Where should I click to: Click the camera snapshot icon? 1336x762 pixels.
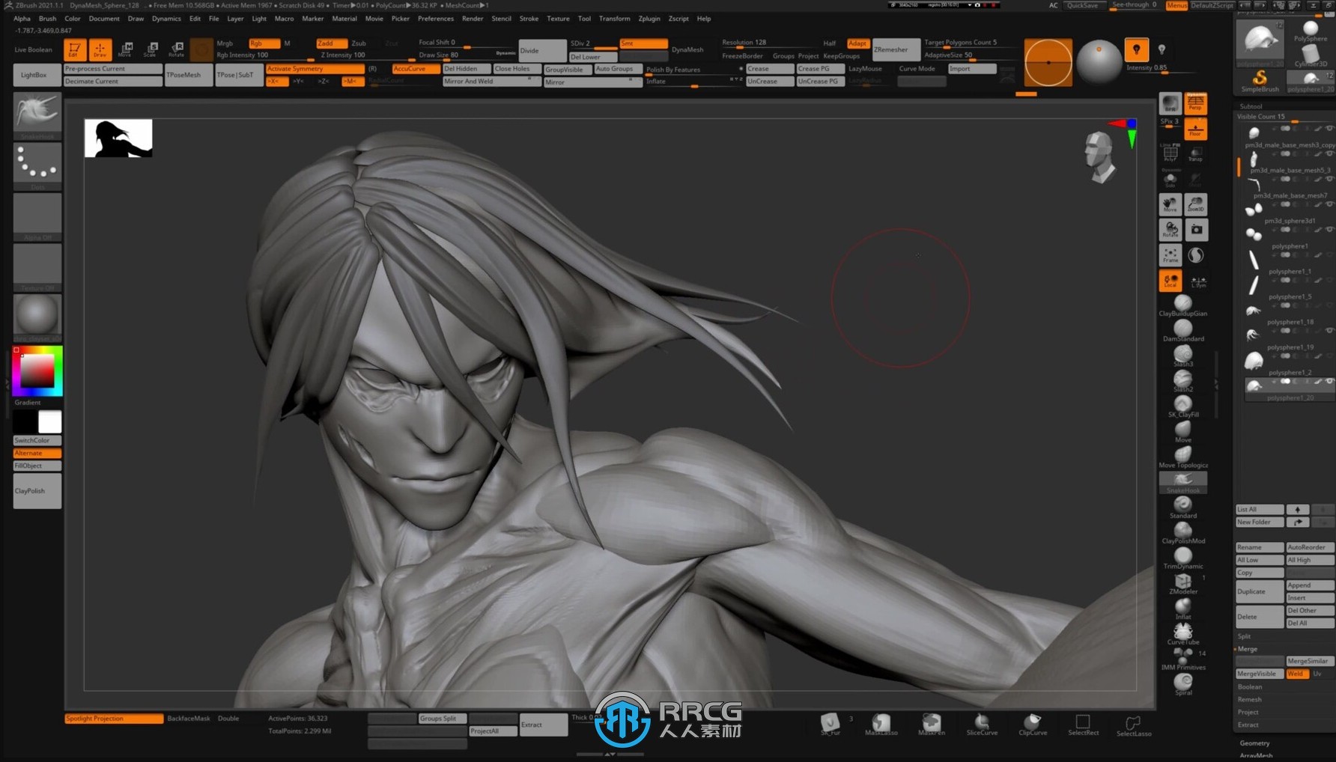coord(1196,230)
